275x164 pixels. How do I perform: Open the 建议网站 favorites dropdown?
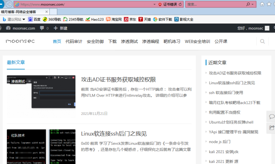click(14, 19)
